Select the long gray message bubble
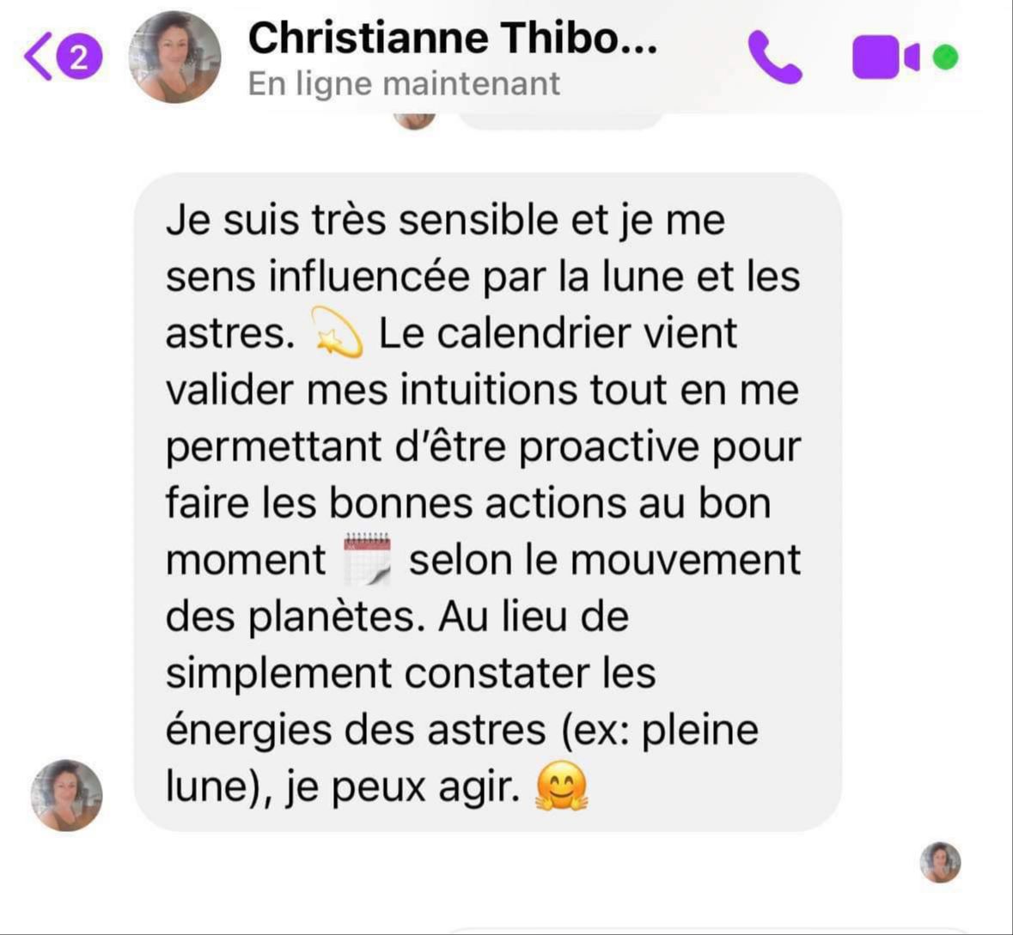 click(x=488, y=501)
